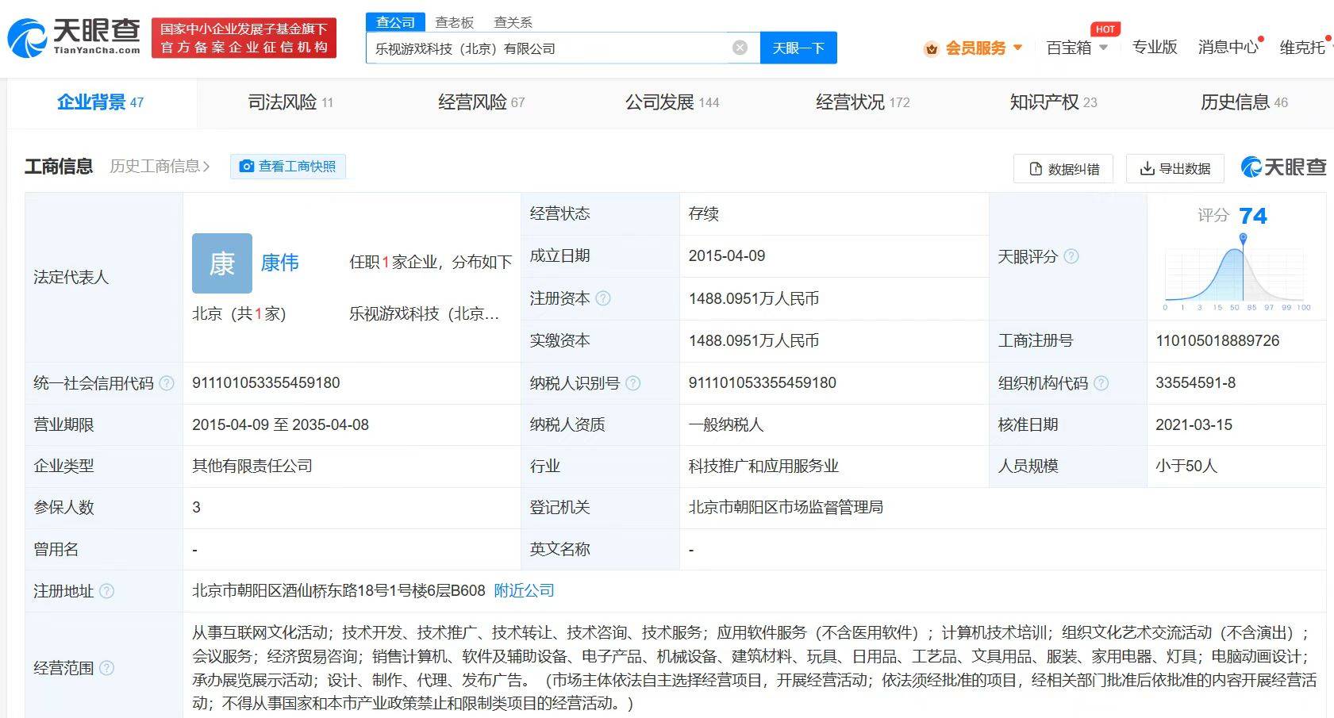Screen dimensions: 1334x718
Task: Select the 查公司 search tab
Action: (x=395, y=22)
